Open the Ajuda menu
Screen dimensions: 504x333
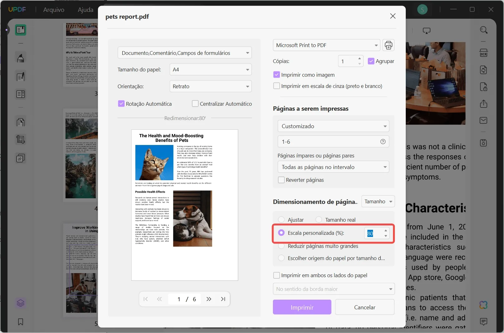tap(85, 10)
